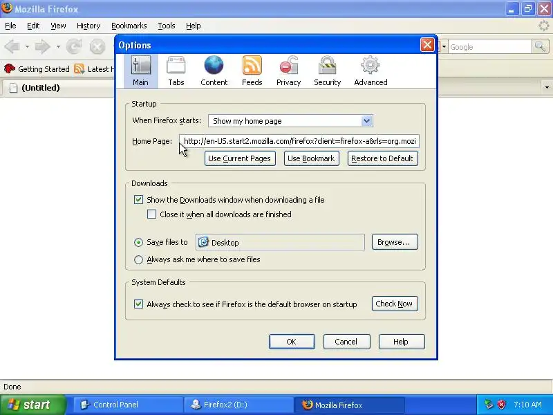Click the Desktop folder icon in save path
Screen dimensions: 553x415
click(203, 242)
